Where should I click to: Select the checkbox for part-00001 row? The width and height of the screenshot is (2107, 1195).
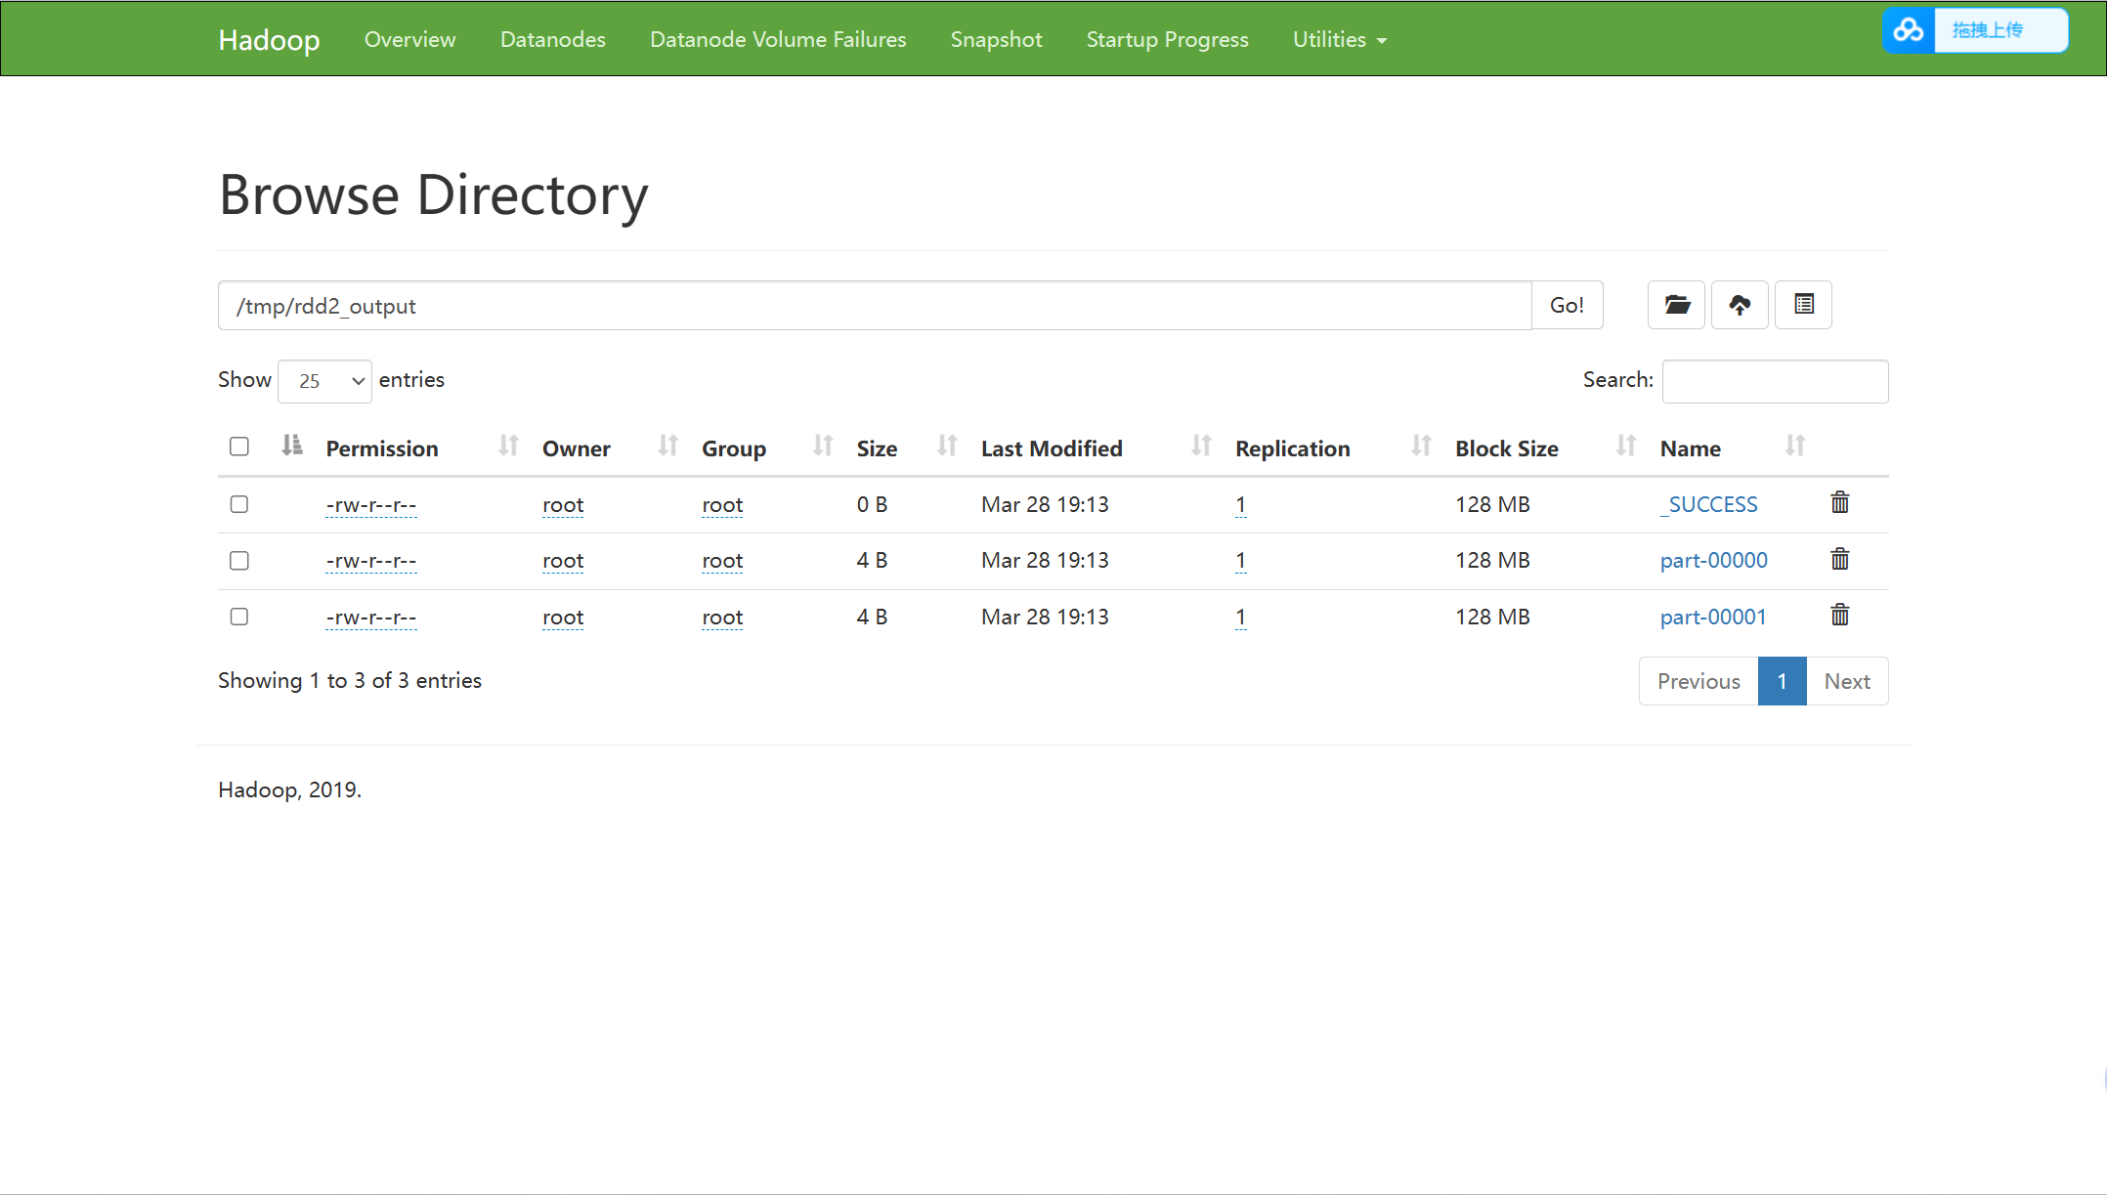[x=239, y=617]
